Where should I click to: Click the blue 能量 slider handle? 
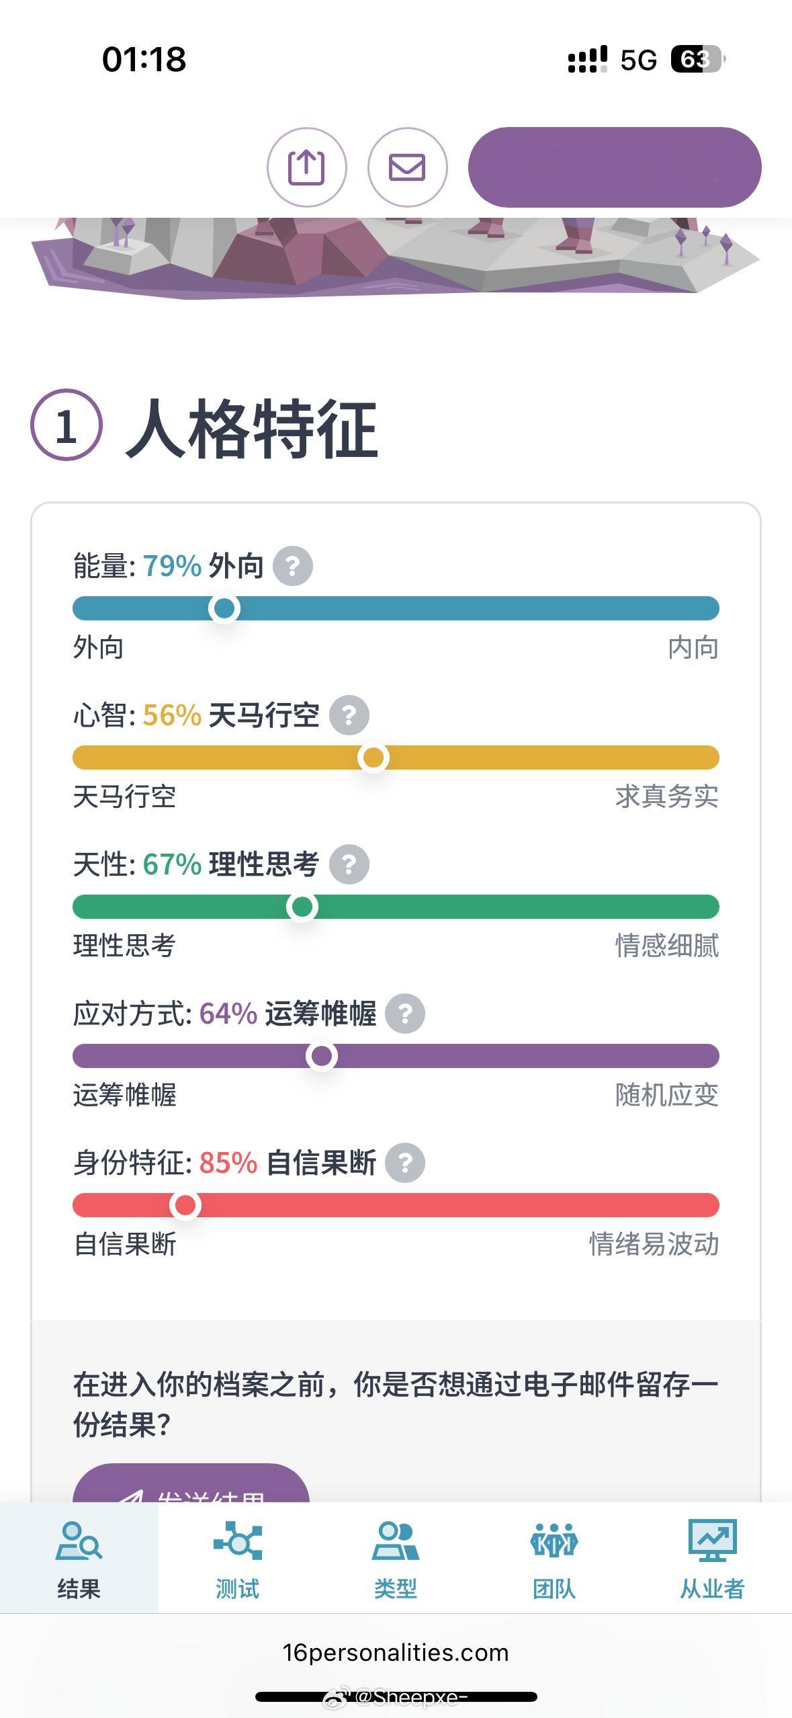(224, 608)
